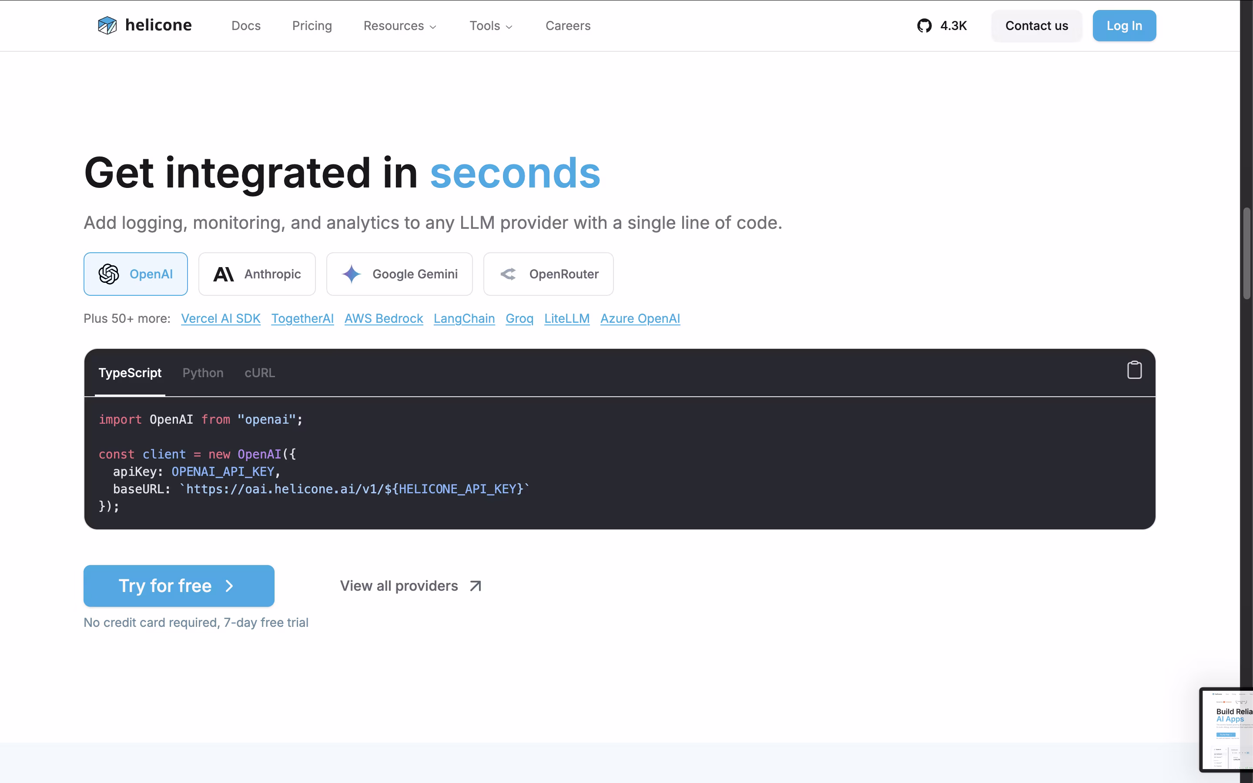Image resolution: width=1253 pixels, height=783 pixels.
Task: Open the TogetherAI link
Action: 302,318
